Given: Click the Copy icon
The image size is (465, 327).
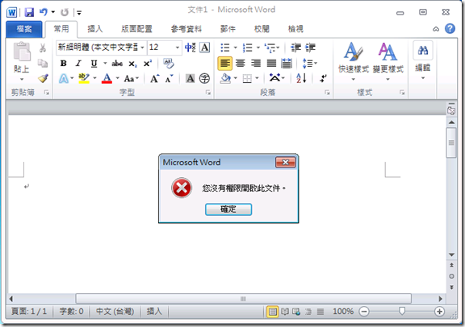Looking at the screenshot, I should [x=43, y=63].
